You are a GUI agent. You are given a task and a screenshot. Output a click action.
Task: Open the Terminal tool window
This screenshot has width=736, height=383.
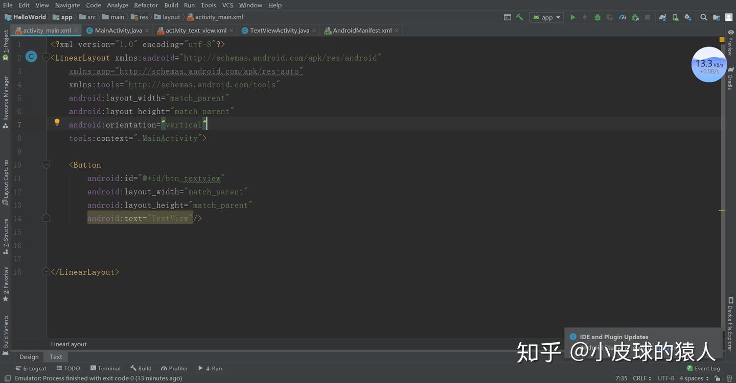pos(105,368)
